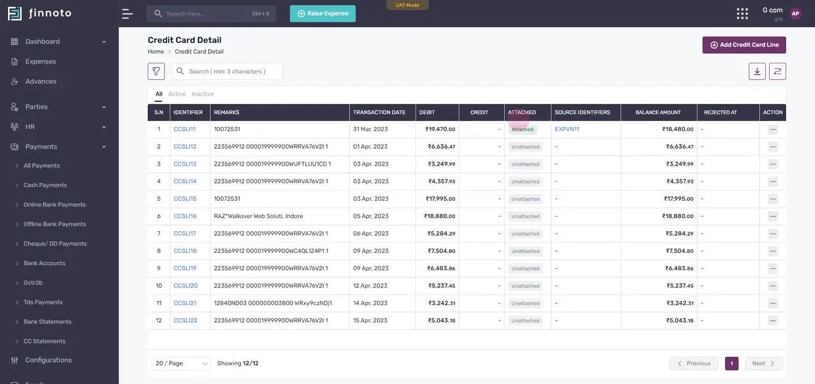The image size is (815, 384).
Task: Open action menu for CCSLI18 row
Action: coord(773,251)
